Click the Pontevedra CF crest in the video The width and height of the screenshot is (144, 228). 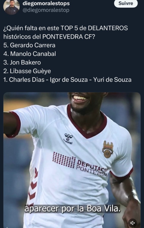click(108, 149)
